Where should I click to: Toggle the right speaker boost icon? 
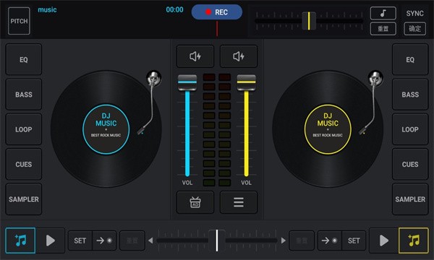click(x=239, y=56)
